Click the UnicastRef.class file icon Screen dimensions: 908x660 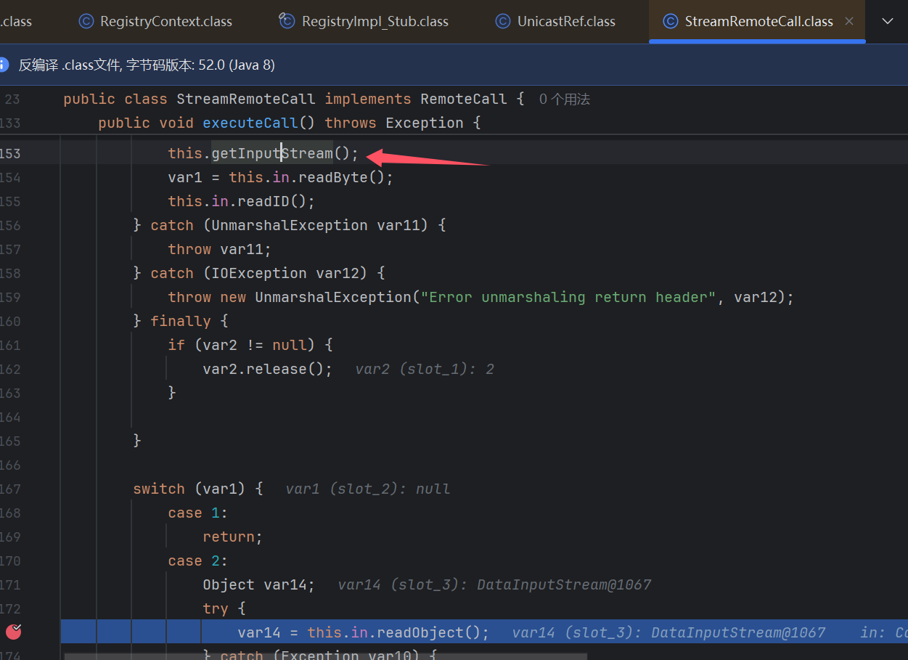[503, 21]
